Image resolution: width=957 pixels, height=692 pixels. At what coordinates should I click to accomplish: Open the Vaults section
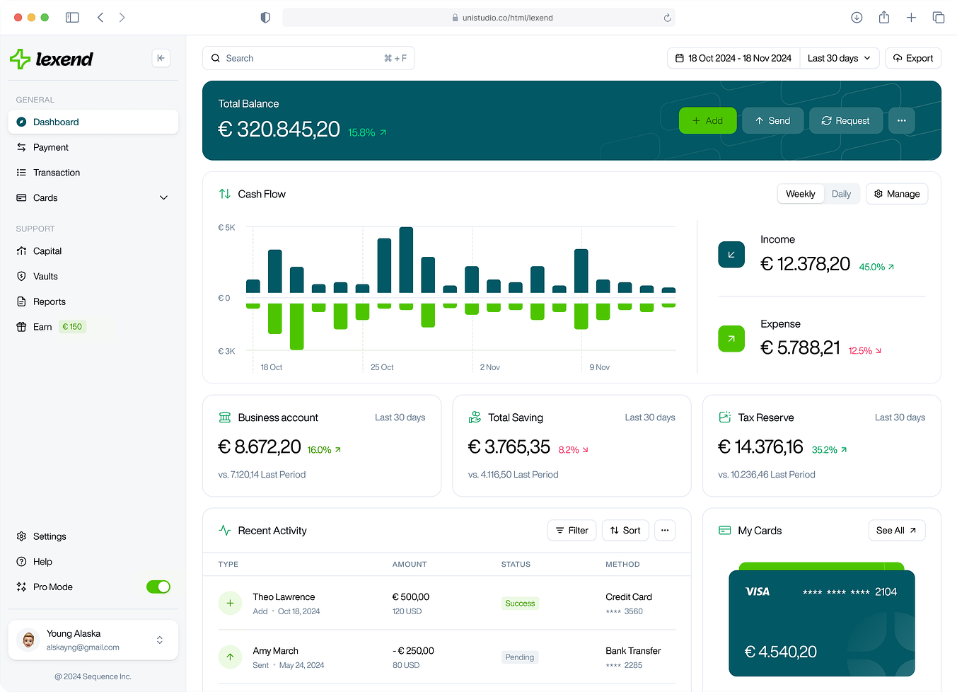[x=46, y=276]
